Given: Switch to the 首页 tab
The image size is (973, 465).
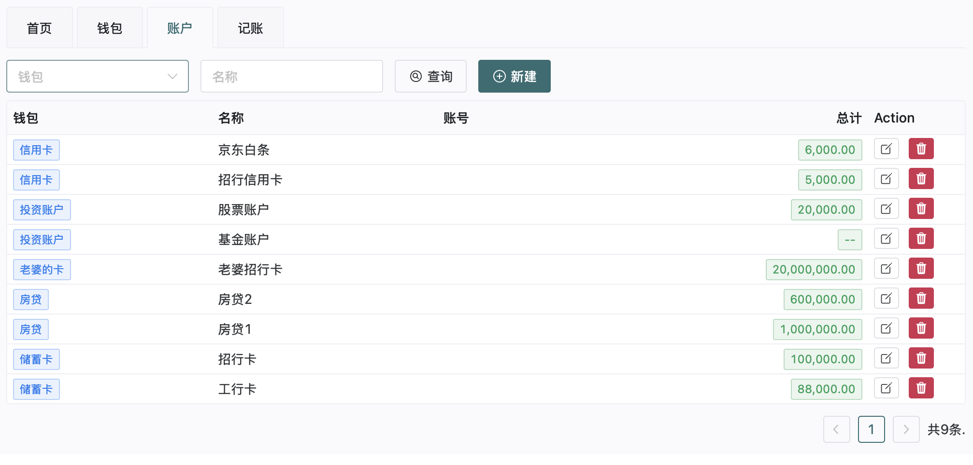Looking at the screenshot, I should (39, 28).
